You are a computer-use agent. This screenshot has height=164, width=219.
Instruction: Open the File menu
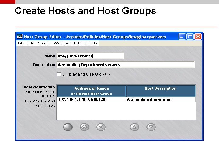tap(21, 43)
